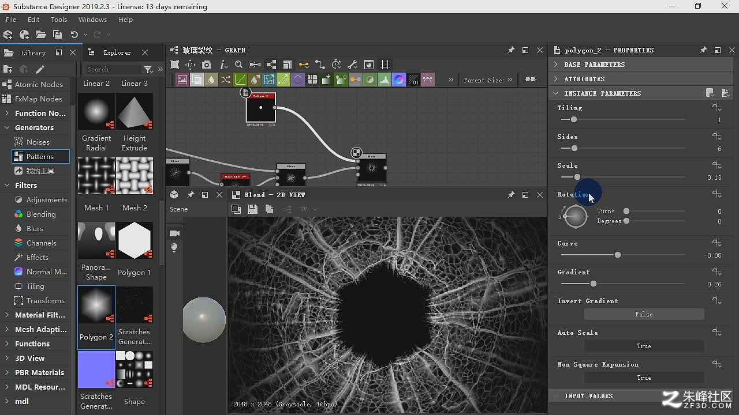
Task: Toggle exposed function for Tiling parameter
Action: tap(717, 108)
